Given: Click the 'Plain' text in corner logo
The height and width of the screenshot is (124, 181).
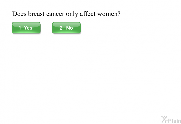Looking at the screenshot, I should pyautogui.click(x=175, y=121).
